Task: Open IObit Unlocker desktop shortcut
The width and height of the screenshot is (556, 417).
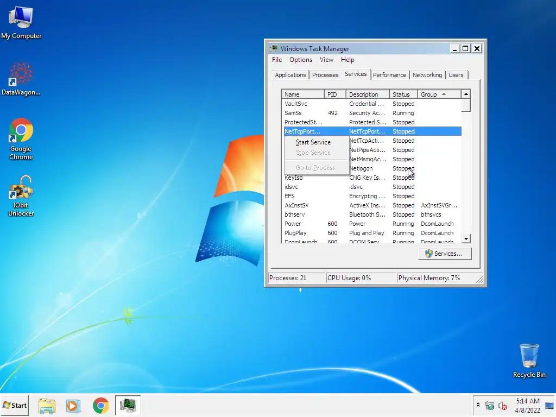Action: tap(21, 195)
